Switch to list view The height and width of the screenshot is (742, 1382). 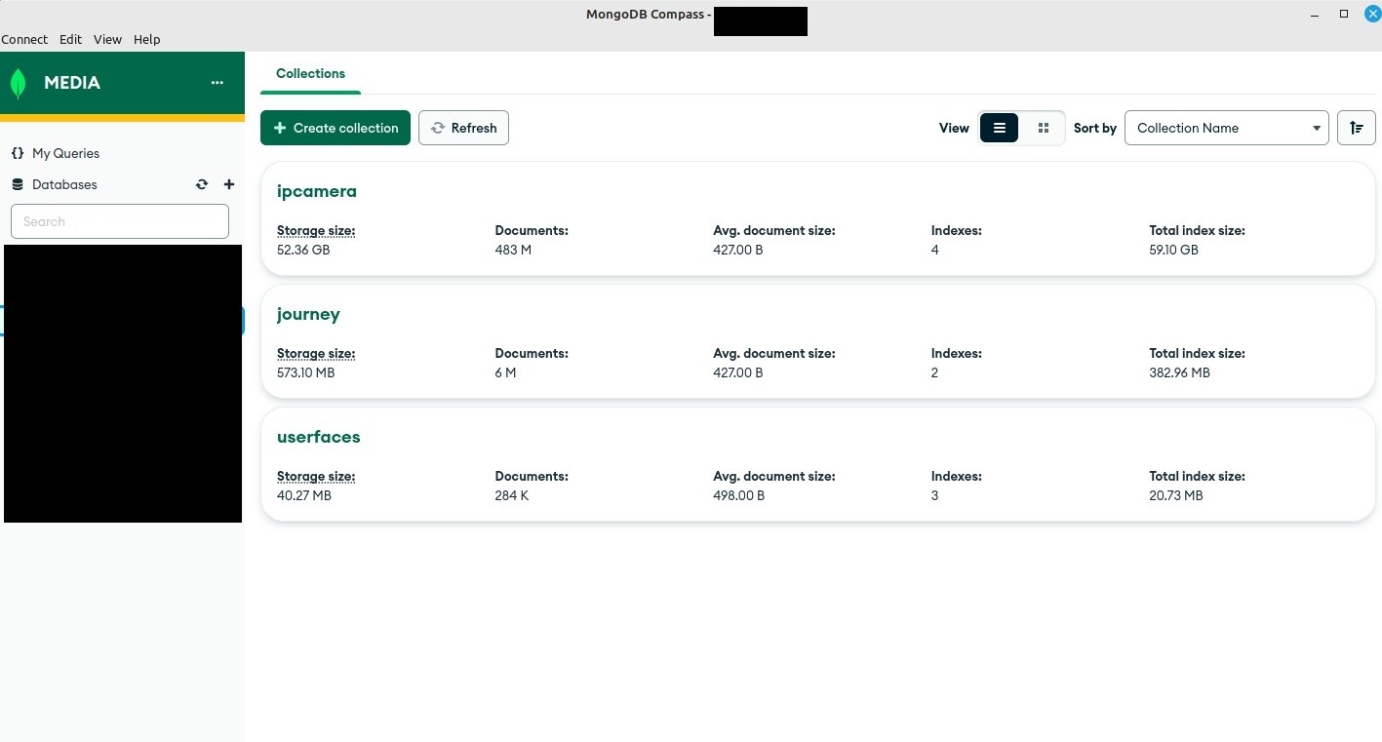point(999,128)
